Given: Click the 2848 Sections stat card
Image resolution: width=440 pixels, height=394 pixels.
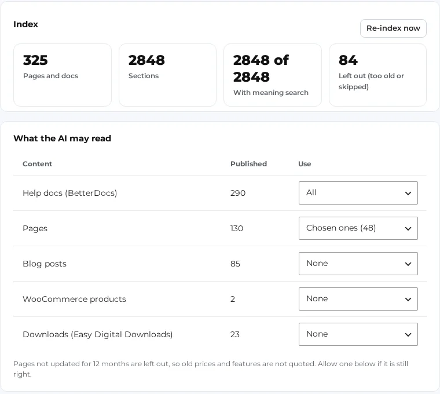Looking at the screenshot, I should 167,75.
